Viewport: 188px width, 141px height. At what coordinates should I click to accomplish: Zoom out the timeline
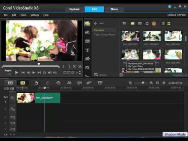point(130,83)
